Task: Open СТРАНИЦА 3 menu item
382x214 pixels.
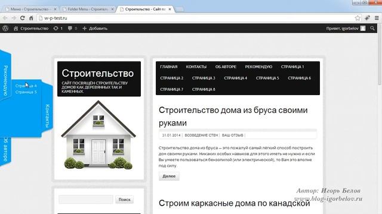Action: pos(204,78)
